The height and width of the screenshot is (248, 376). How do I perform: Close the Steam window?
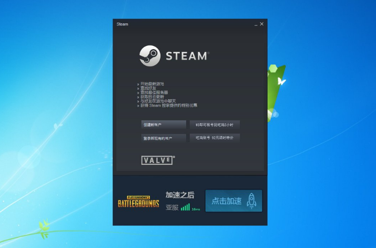(x=262, y=24)
